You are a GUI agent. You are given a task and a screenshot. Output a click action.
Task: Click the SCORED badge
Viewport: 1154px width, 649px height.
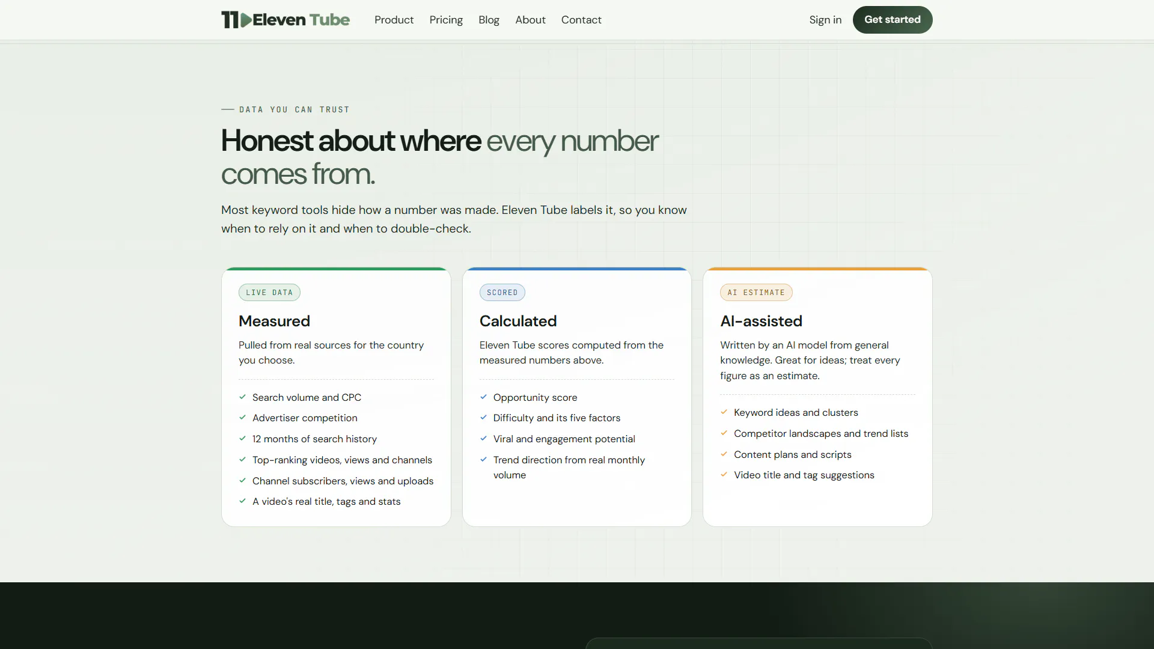502,293
